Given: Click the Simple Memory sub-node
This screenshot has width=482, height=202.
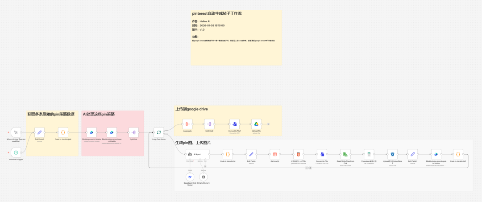Looking at the screenshot, I should click(203, 177).
